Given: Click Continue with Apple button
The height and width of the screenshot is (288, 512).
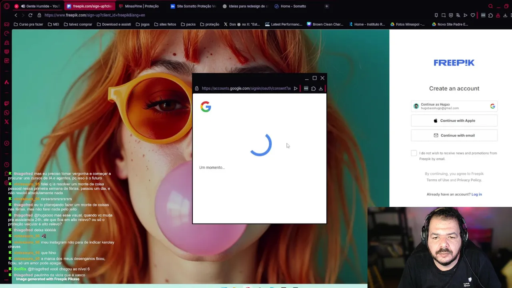Looking at the screenshot, I should tap(454, 120).
